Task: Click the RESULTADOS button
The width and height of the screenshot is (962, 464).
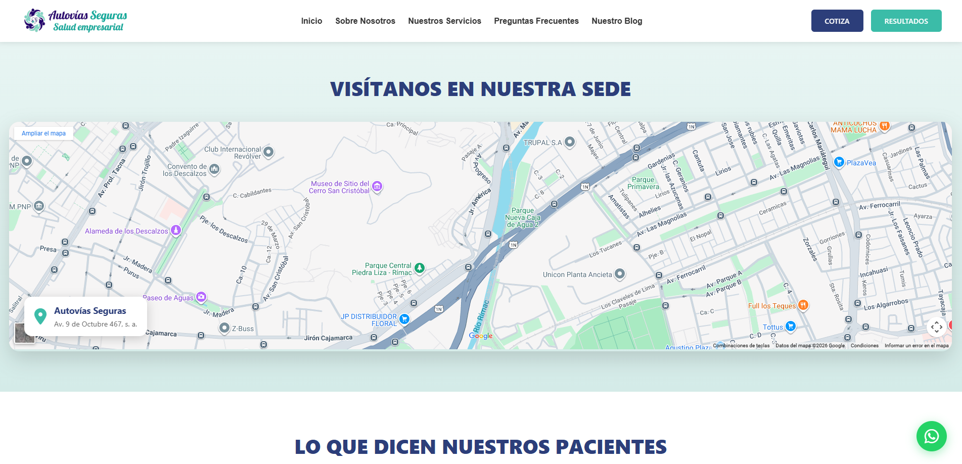Action: pyautogui.click(x=906, y=21)
